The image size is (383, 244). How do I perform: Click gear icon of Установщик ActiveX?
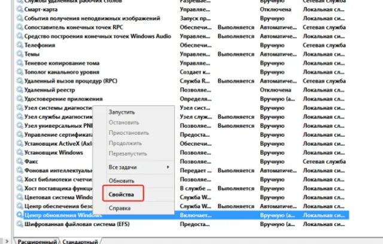(x=20, y=143)
